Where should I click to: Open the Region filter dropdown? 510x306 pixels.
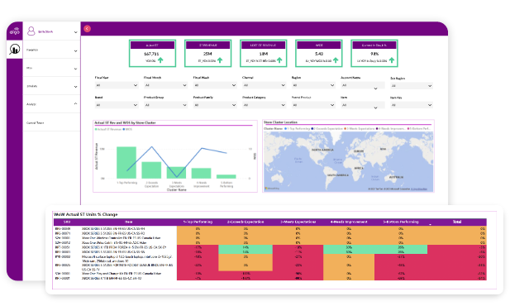tap(313, 85)
